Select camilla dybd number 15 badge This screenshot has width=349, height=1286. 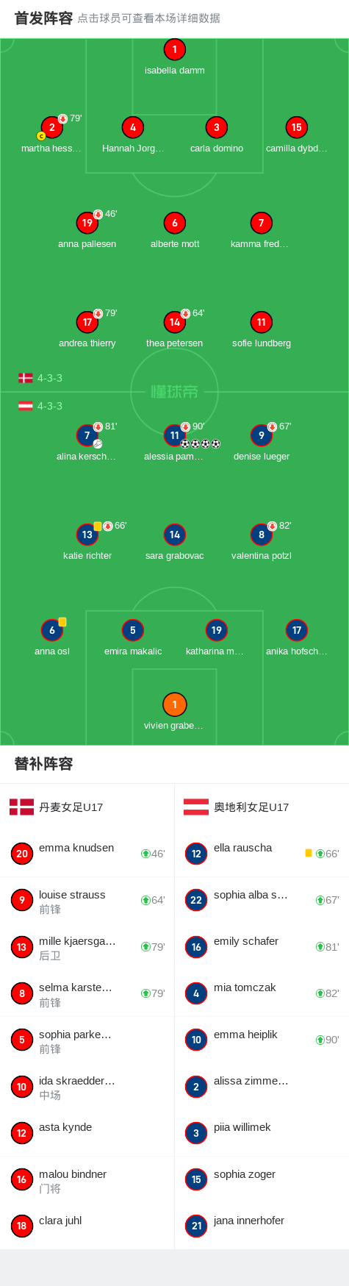296,127
